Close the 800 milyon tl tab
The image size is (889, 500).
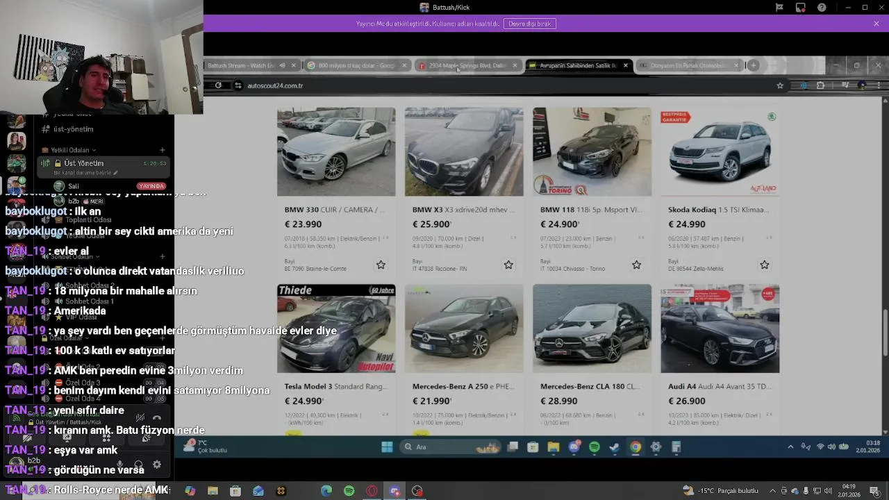click(404, 65)
